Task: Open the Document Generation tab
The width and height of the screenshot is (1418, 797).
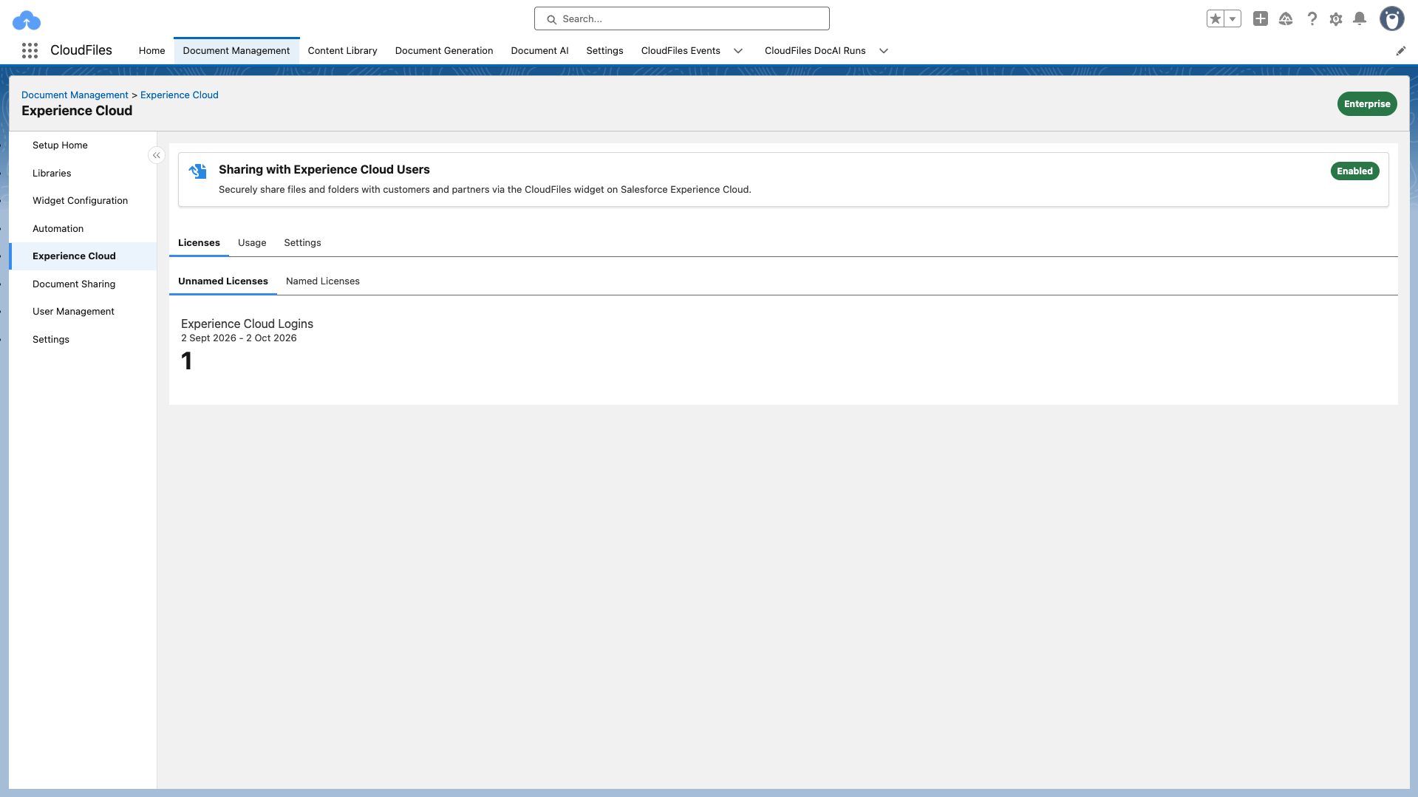Action: pos(444,51)
